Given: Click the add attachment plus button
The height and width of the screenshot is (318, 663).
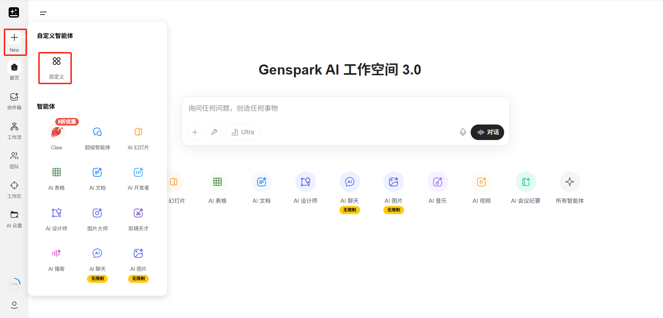Looking at the screenshot, I should click(195, 132).
